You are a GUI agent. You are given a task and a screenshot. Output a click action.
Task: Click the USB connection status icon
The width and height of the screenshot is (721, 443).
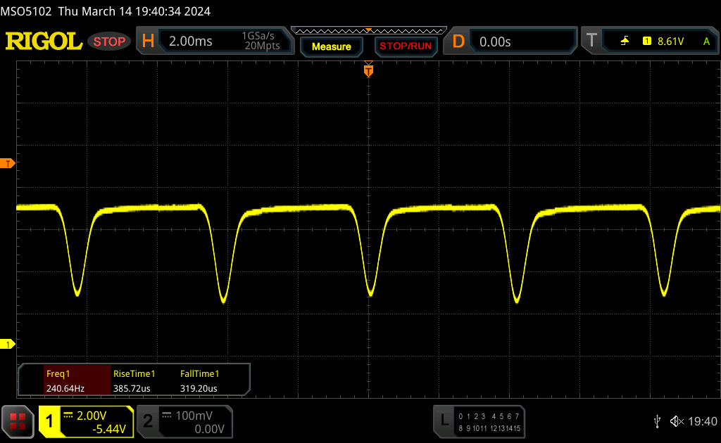pyautogui.click(x=658, y=421)
